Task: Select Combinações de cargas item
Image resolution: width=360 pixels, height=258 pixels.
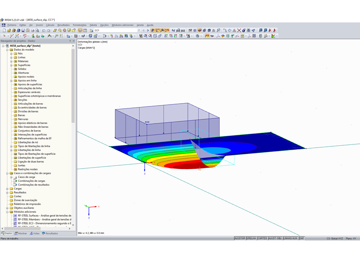Action: pyautogui.click(x=31, y=181)
